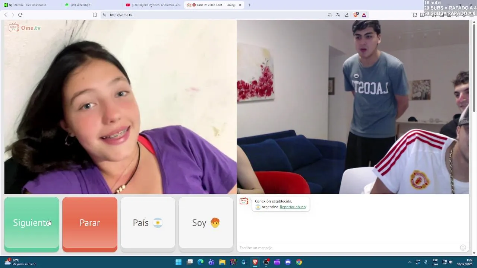
Task: Click the Ome.tv logo on video
Action: click(25, 28)
